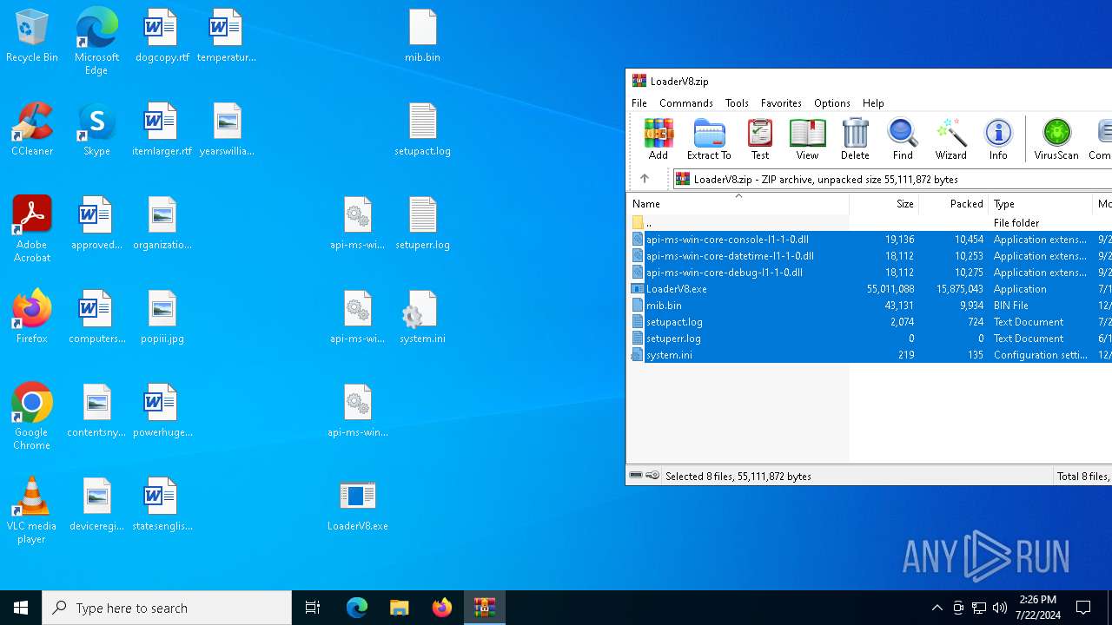Select LoaderV8.exe on the desktop

[x=357, y=505]
